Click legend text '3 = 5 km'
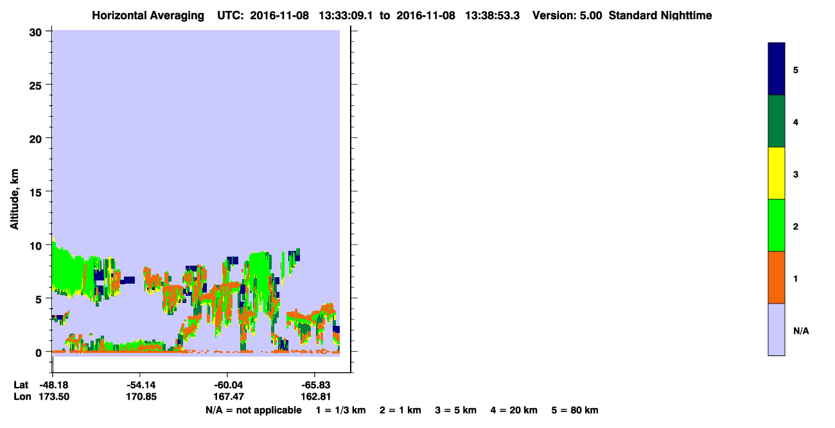The image size is (835, 428). pyautogui.click(x=456, y=410)
